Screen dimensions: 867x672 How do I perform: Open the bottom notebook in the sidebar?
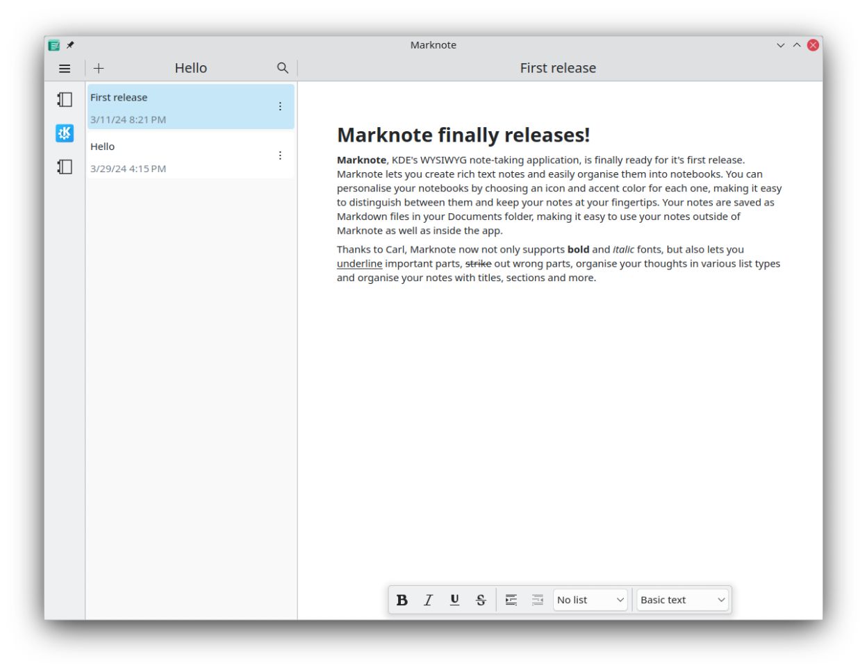(63, 167)
